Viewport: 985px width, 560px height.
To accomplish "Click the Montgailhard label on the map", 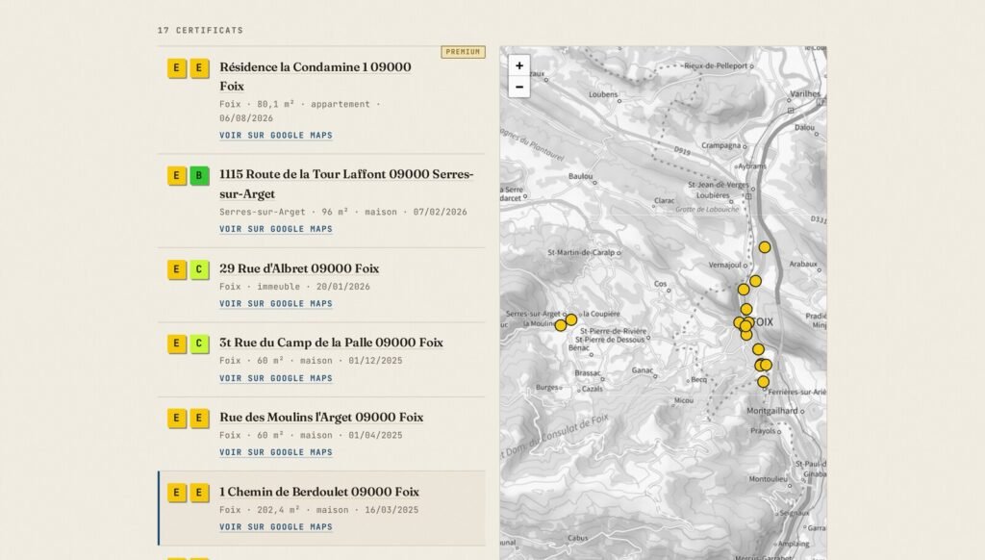I will point(772,411).
